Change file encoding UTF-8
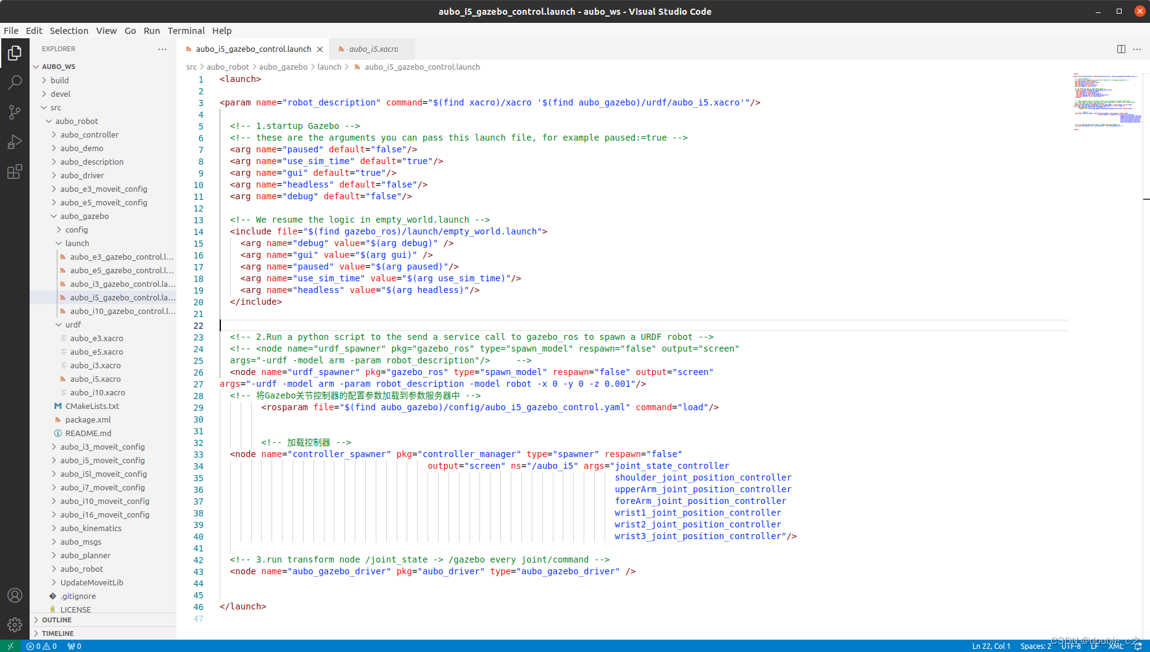 pyautogui.click(x=1071, y=646)
